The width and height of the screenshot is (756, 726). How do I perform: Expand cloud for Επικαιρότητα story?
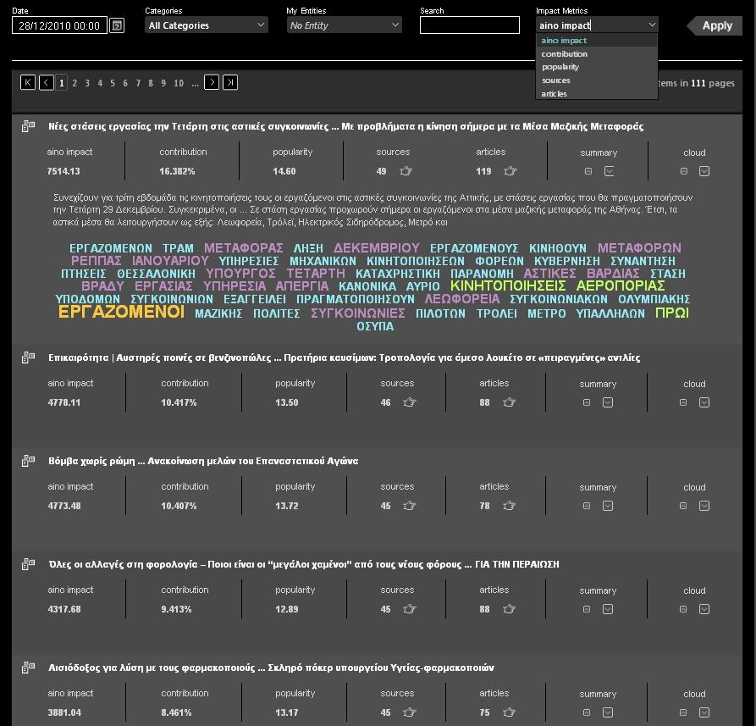pyautogui.click(x=704, y=402)
